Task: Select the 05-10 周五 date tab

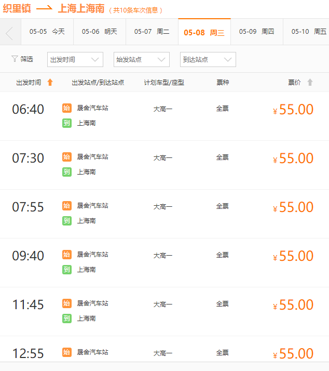Action: click(306, 32)
